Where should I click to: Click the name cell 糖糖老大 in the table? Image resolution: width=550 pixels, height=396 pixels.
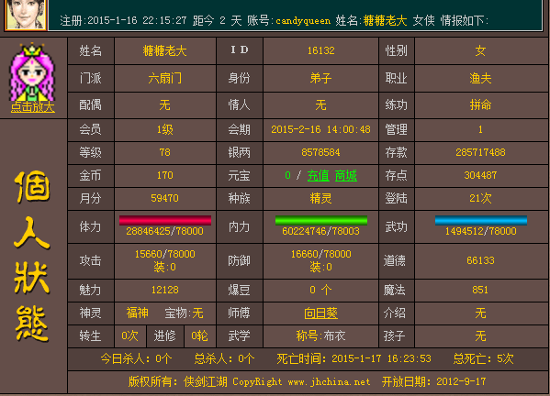[x=165, y=51]
